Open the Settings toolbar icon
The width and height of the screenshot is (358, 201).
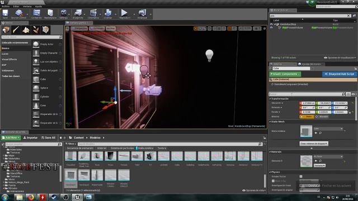click(64, 13)
